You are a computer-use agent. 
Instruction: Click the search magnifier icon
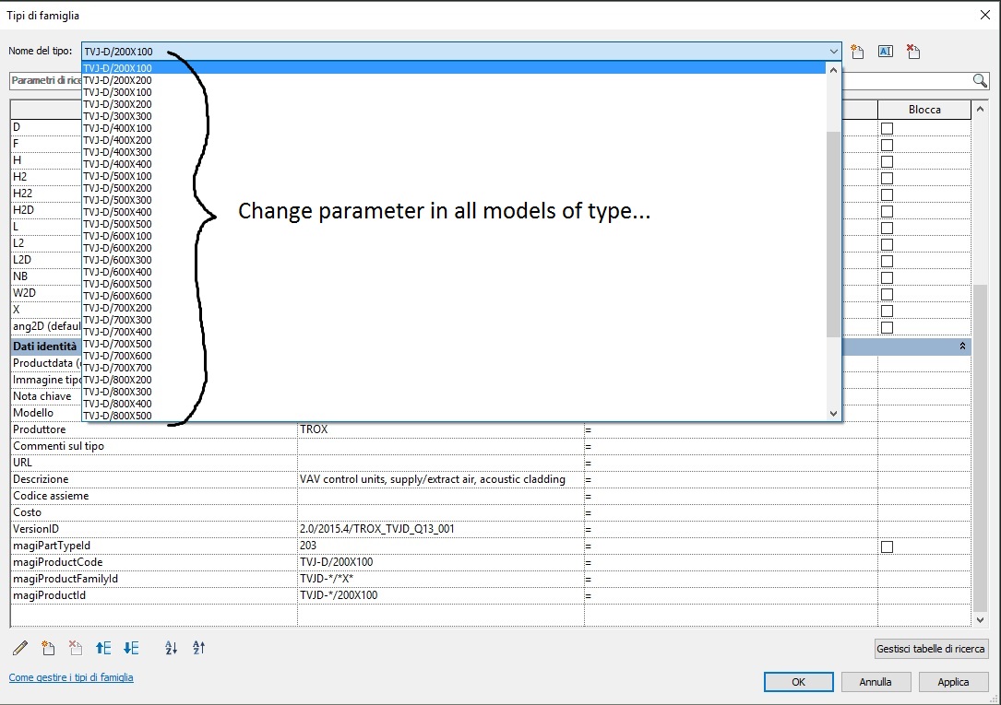pos(981,80)
